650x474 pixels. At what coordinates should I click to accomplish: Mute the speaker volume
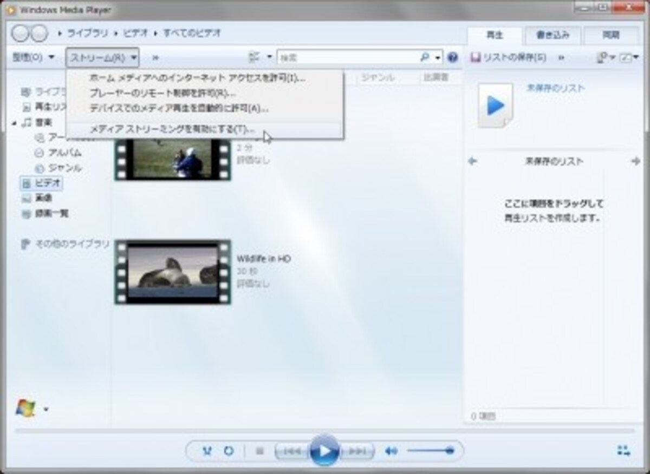tap(391, 451)
